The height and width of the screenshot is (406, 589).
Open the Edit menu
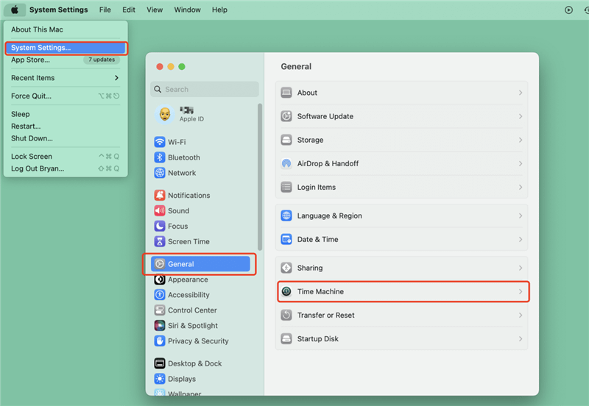[x=128, y=10]
